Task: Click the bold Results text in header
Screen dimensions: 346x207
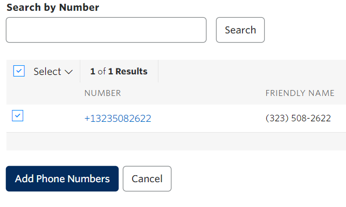Action: pyautogui.click(x=132, y=71)
